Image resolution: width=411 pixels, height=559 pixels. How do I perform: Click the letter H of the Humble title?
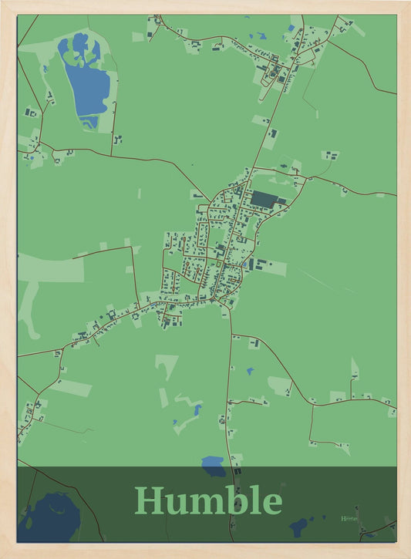pyautogui.click(x=148, y=500)
